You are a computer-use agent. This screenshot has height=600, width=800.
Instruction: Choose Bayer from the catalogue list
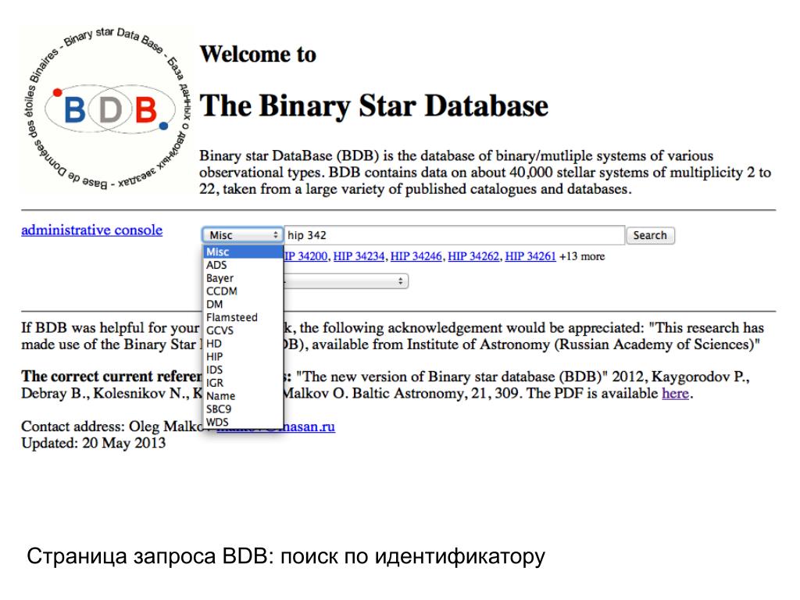243,278
